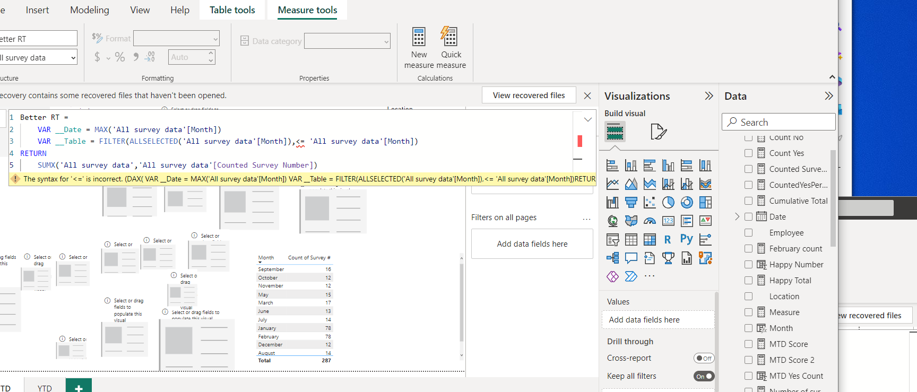917x392 pixels.
Task: Open the Format visual brush tab
Action: 658,132
